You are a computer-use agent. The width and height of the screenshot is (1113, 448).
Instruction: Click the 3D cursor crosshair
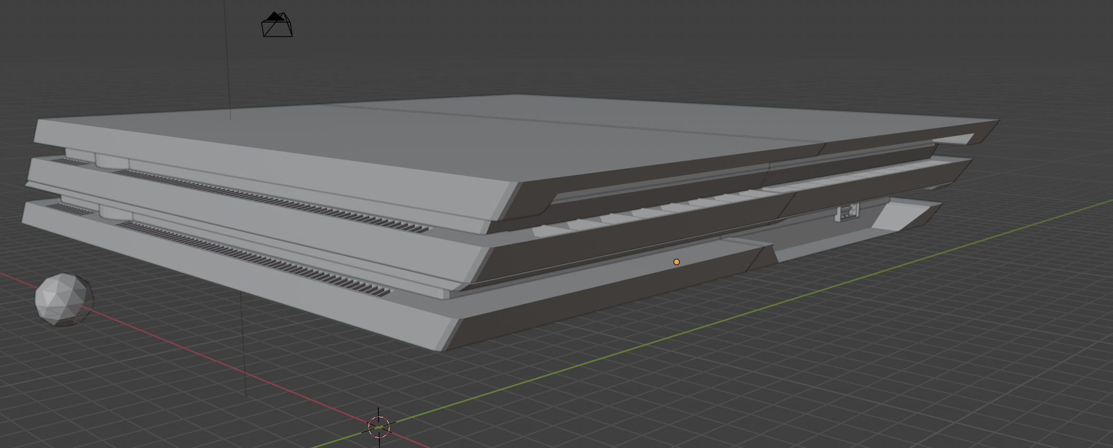(379, 427)
